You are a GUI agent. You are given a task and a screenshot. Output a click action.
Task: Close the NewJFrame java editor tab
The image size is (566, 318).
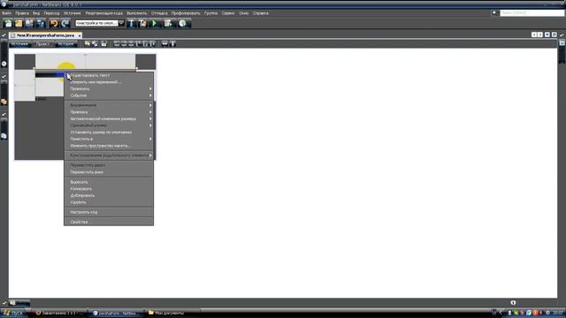tap(80, 35)
